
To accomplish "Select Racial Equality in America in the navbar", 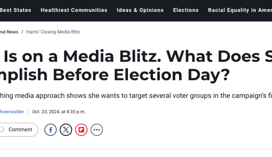I will coord(240,10).
